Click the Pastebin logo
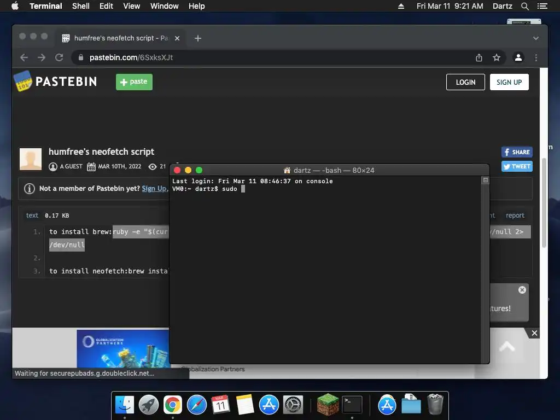Screen dimensions: 560x420 point(55,81)
